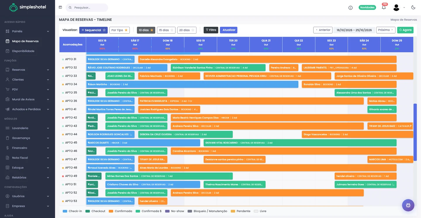Click the Lavanderia sidebar icon
This screenshot has height=218, width=421.
[8, 128]
